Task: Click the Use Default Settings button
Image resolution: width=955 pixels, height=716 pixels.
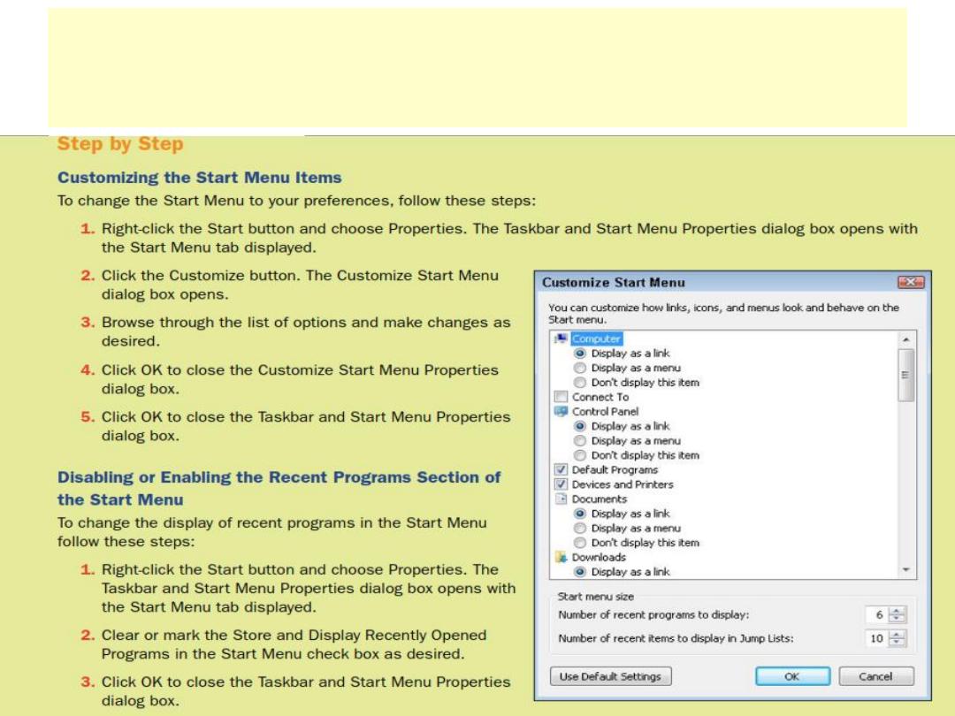Action: (610, 676)
